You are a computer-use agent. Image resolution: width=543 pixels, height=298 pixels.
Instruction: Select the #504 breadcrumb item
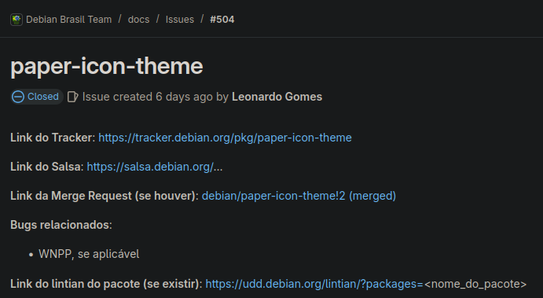coord(222,20)
